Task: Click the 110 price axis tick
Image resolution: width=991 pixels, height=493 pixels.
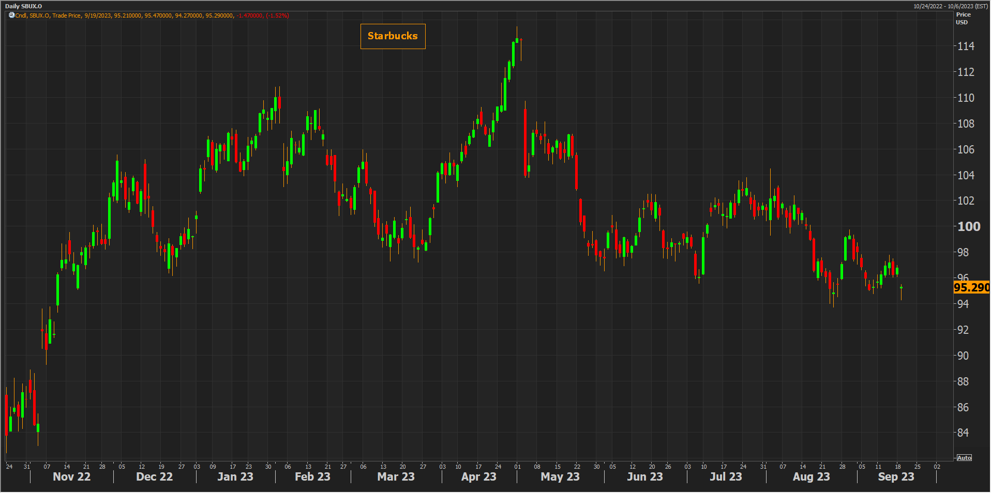Action: pos(966,98)
